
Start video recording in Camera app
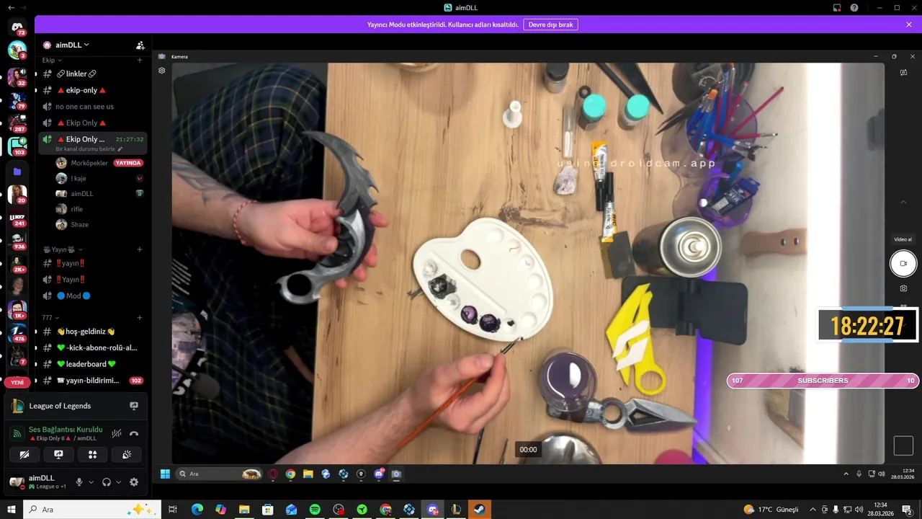click(903, 264)
